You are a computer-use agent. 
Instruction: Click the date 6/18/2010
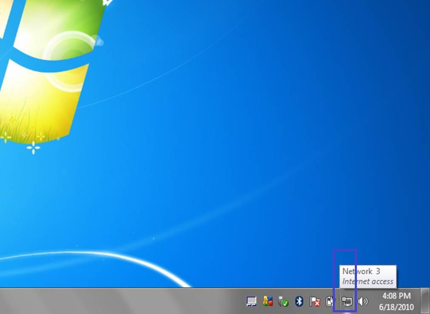396,307
